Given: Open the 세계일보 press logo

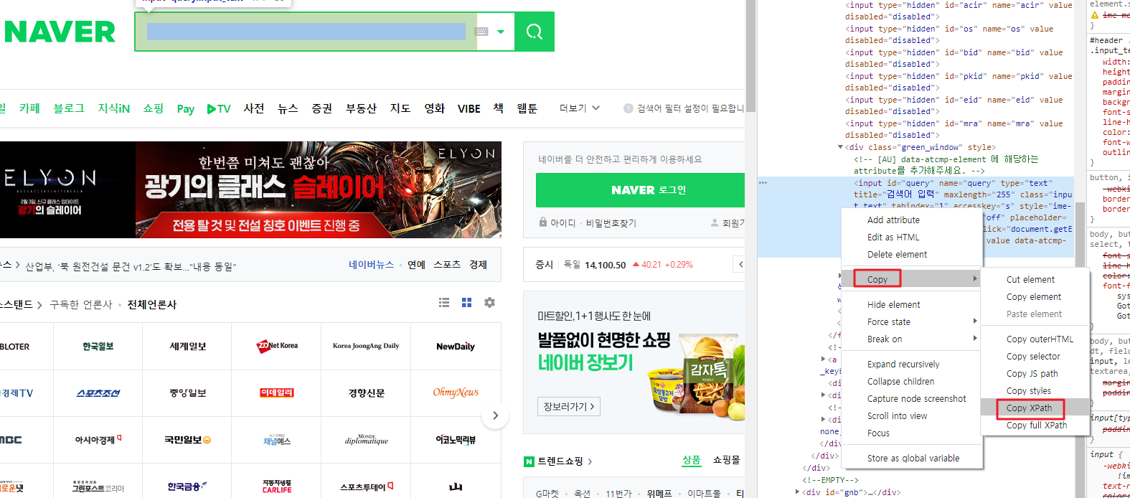Looking at the screenshot, I should (x=187, y=347).
